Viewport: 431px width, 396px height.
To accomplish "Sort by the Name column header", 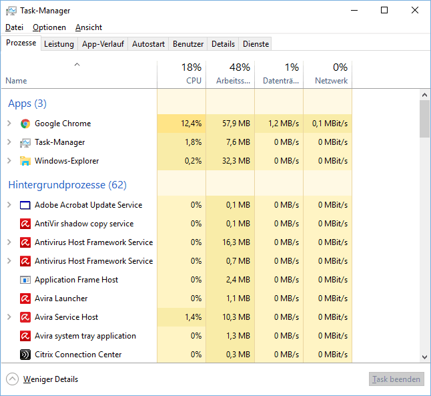I will click(79, 75).
